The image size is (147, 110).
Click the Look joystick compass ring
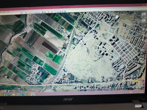tap(143, 15)
